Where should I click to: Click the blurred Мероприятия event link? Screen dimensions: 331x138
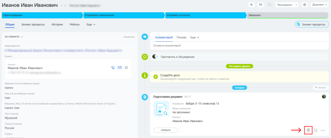63,51
